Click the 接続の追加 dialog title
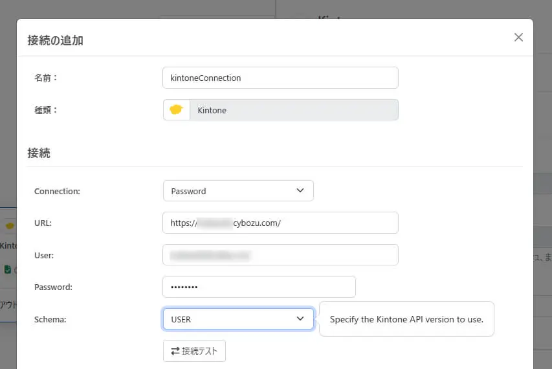The height and width of the screenshot is (369, 552). tap(55, 40)
